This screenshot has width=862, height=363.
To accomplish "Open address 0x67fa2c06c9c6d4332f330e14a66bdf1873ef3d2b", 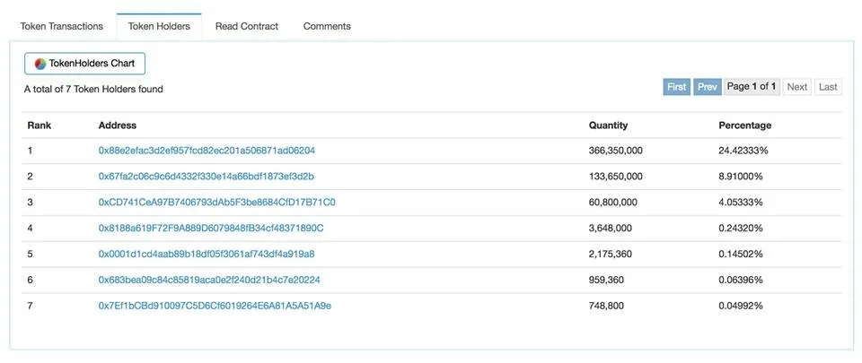I will click(x=207, y=177).
